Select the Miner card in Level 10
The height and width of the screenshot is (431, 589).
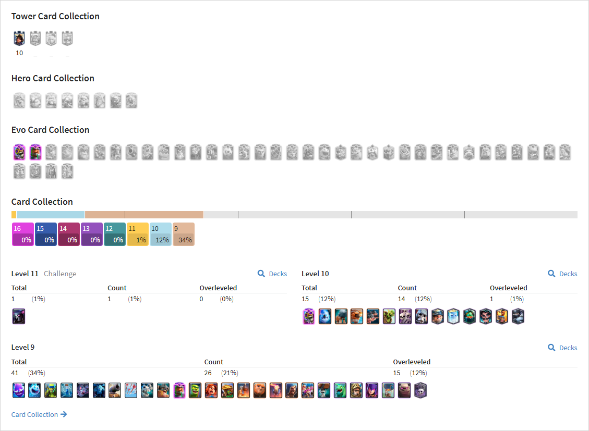pos(438,316)
